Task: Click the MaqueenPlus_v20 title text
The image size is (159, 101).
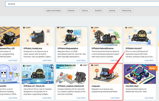Action: click(x=7, y=48)
